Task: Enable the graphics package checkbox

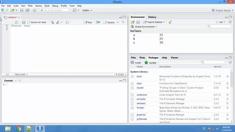Action: pyautogui.click(x=132, y=115)
